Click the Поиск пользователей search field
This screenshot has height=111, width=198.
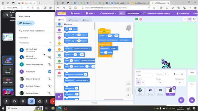[36, 31]
